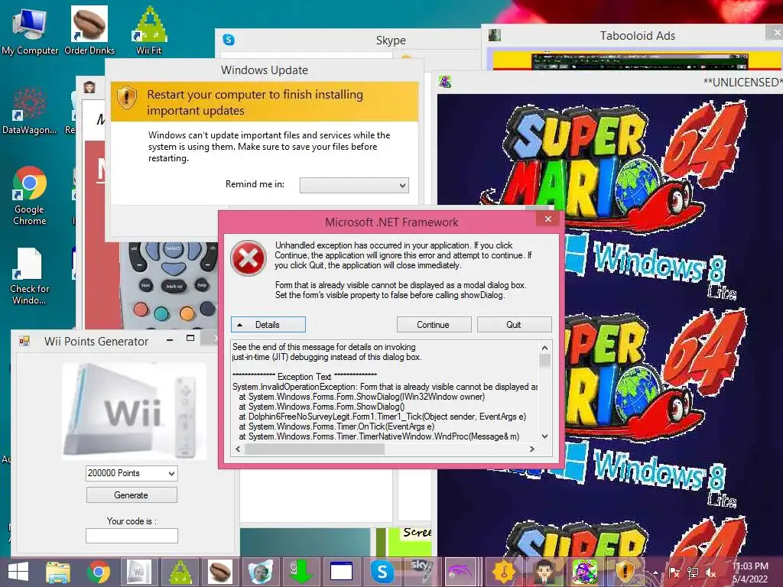Click right arrow of details horizontal scrollbar
The image size is (783, 587).
coord(532,449)
